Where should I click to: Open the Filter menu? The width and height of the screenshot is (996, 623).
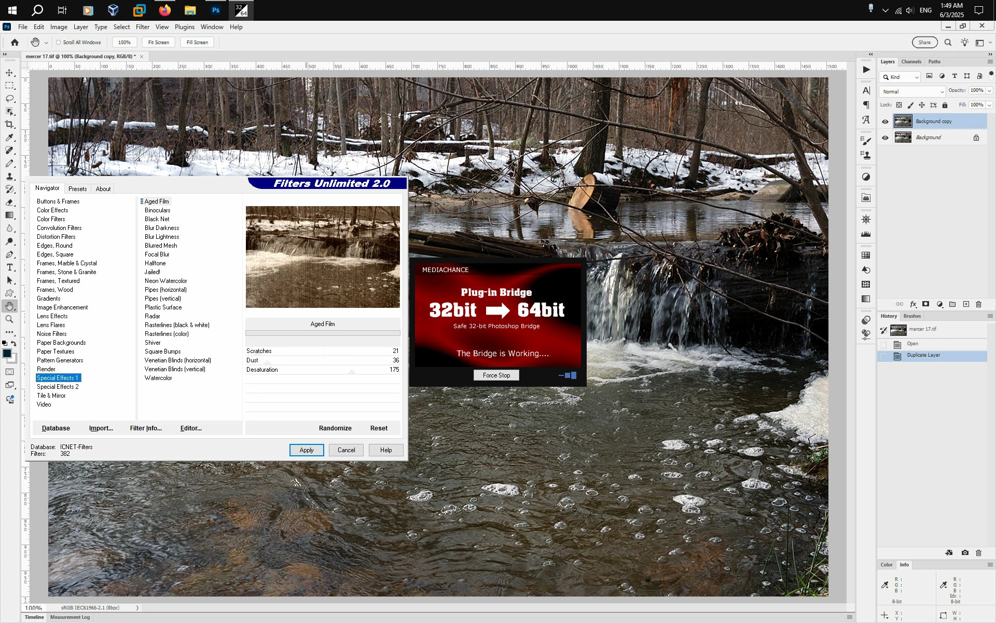(142, 27)
